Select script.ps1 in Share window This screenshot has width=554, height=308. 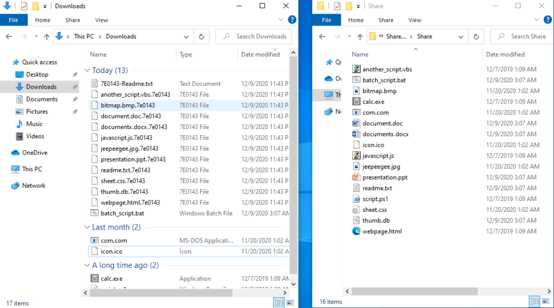click(x=375, y=199)
